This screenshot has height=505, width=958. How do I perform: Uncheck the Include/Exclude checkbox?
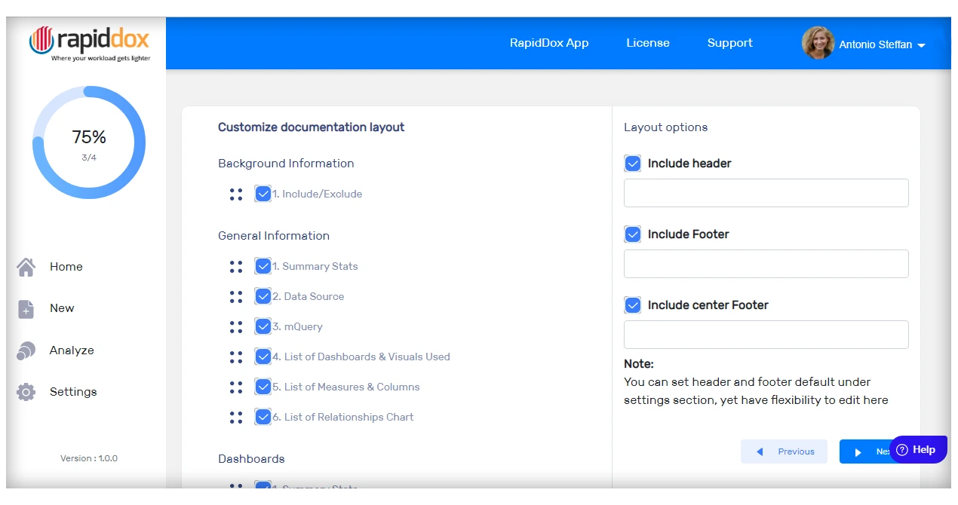pos(263,194)
